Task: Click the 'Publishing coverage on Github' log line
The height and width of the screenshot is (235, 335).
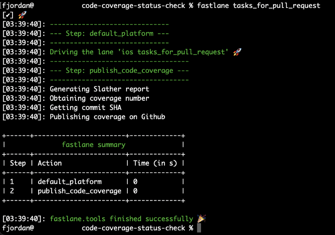Action: (107, 117)
